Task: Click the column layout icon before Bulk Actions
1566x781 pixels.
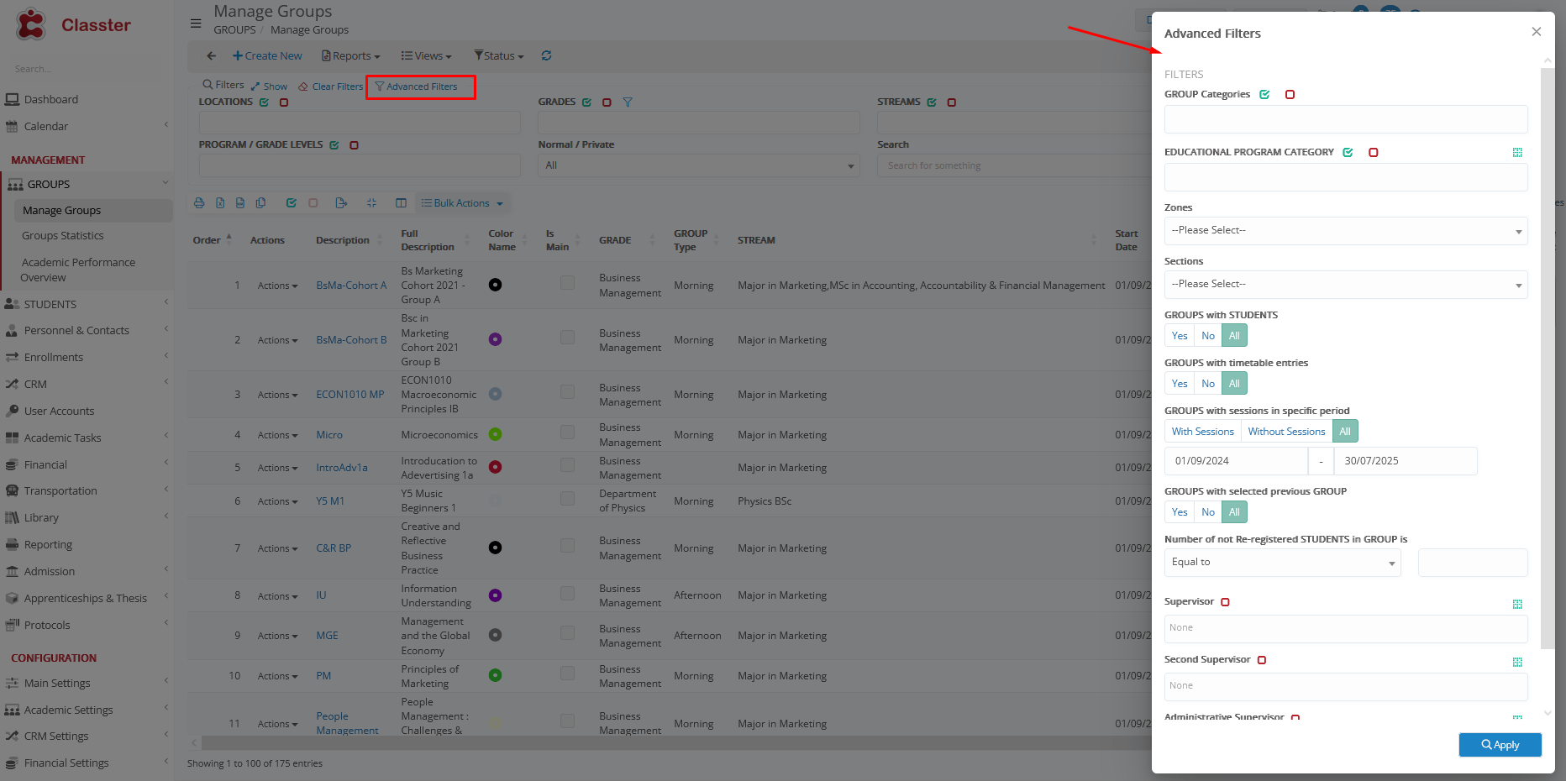Action: [401, 203]
